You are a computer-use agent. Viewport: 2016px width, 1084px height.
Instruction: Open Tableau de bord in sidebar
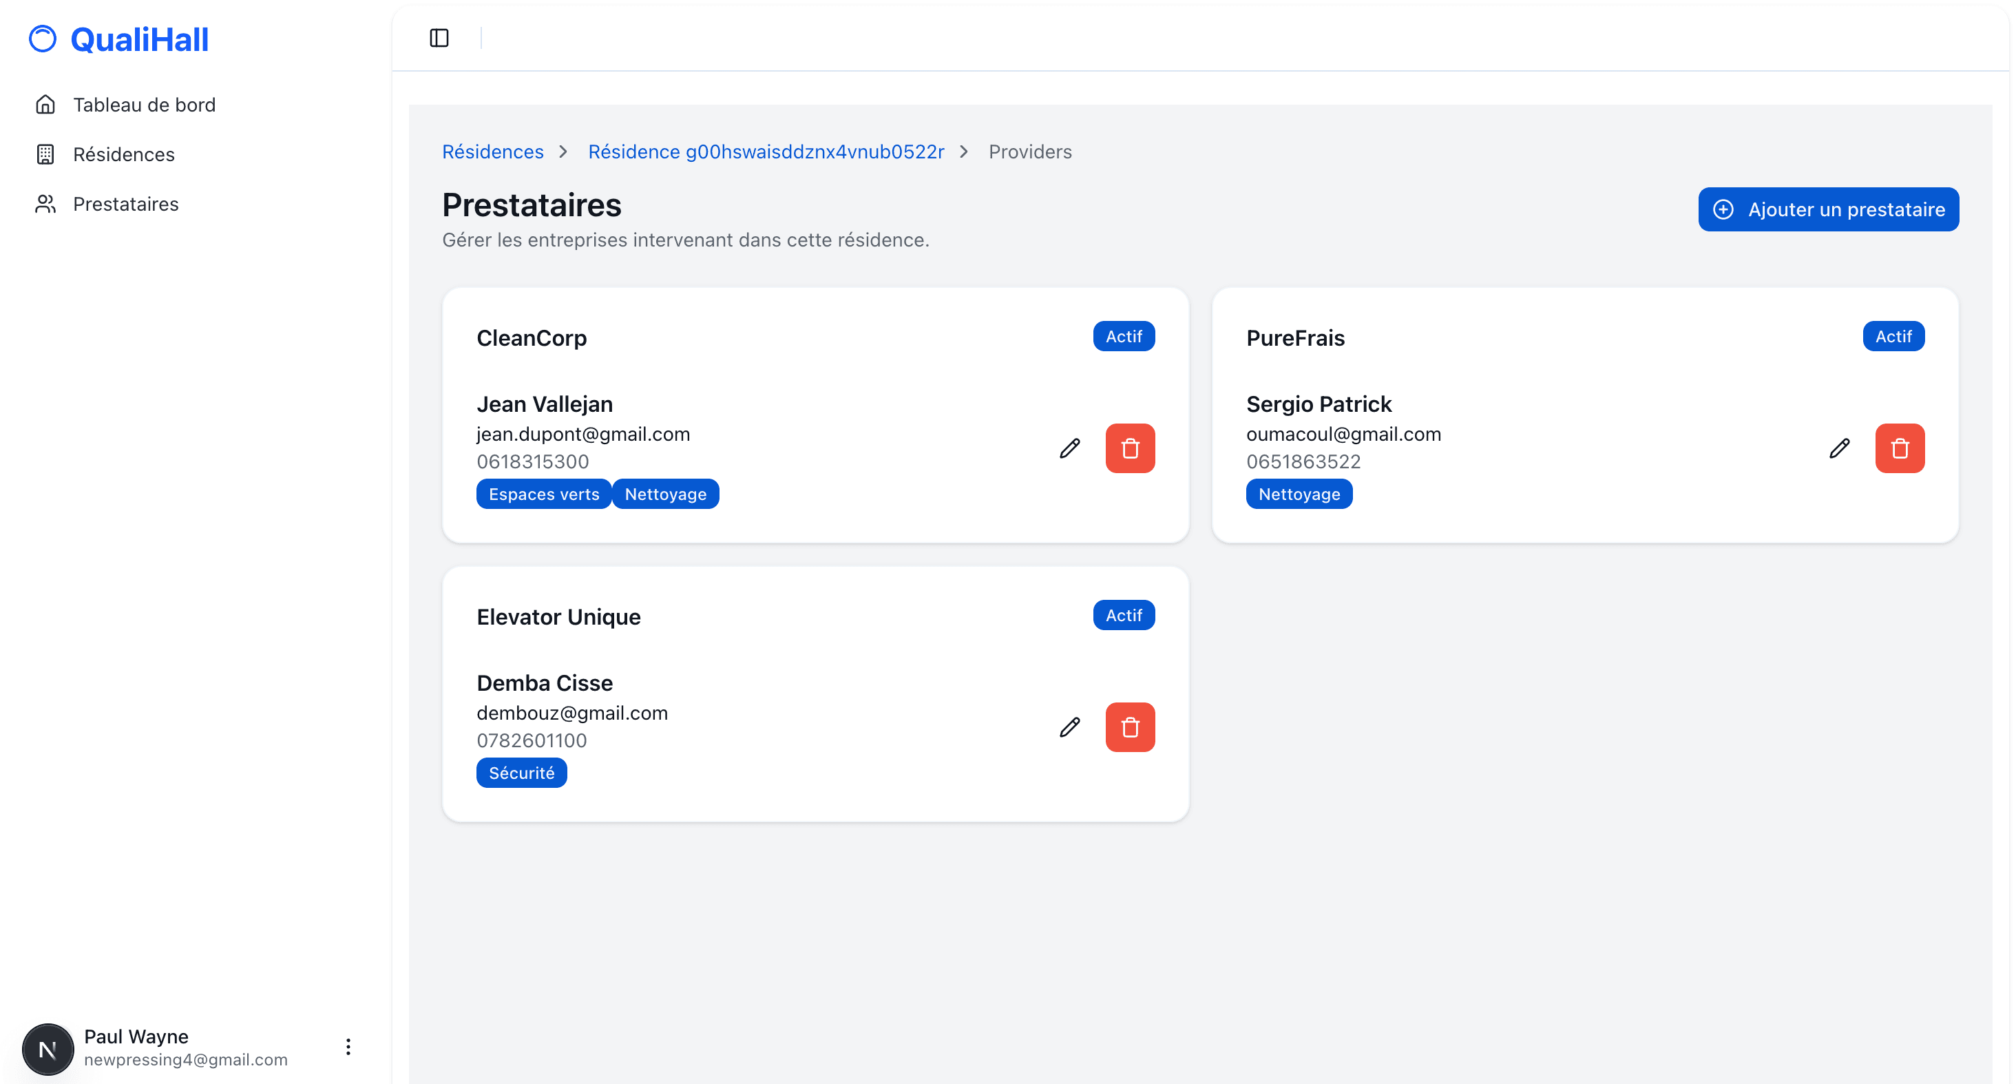[x=144, y=105]
